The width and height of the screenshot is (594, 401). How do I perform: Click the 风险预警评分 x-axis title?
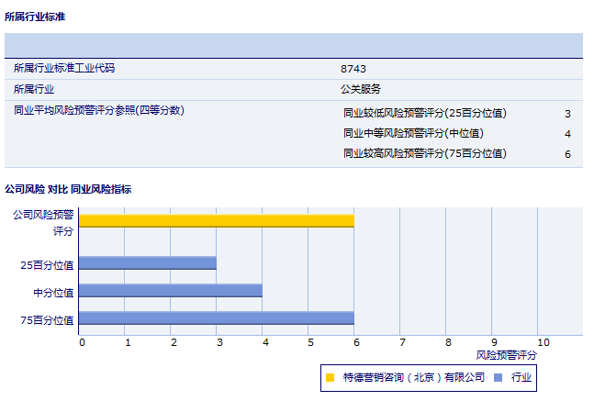507,354
